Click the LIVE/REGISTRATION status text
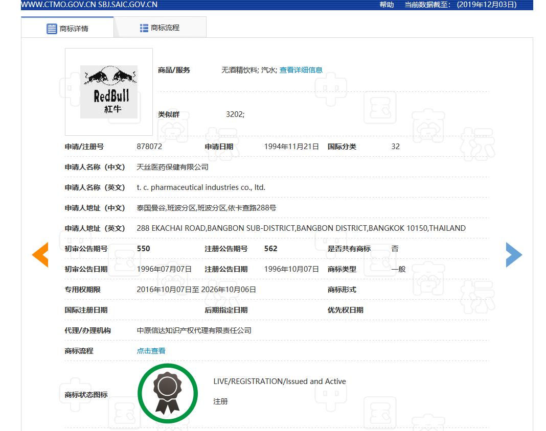The width and height of the screenshot is (546, 431). pos(280,381)
